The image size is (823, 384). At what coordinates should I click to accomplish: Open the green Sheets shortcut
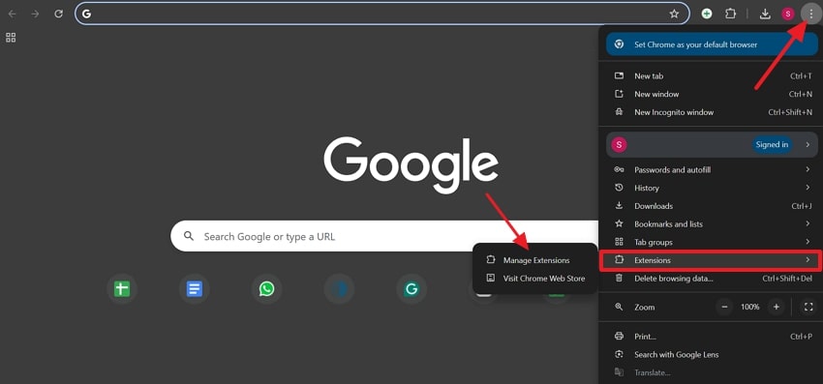pos(122,288)
